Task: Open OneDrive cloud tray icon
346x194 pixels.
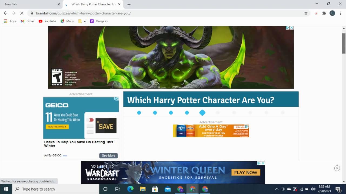Action: 289,189
